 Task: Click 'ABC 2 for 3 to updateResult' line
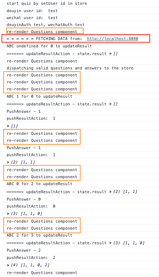[39, 235]
